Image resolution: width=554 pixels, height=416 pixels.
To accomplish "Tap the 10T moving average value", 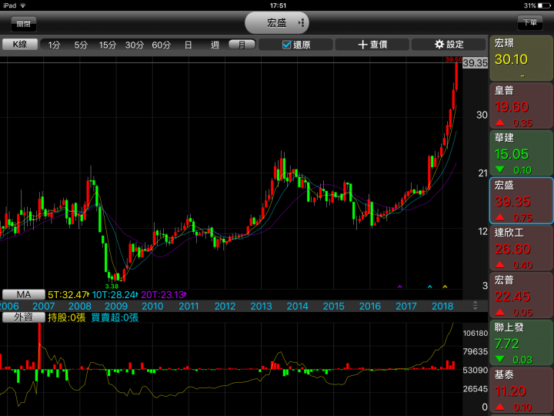I will pos(115,294).
